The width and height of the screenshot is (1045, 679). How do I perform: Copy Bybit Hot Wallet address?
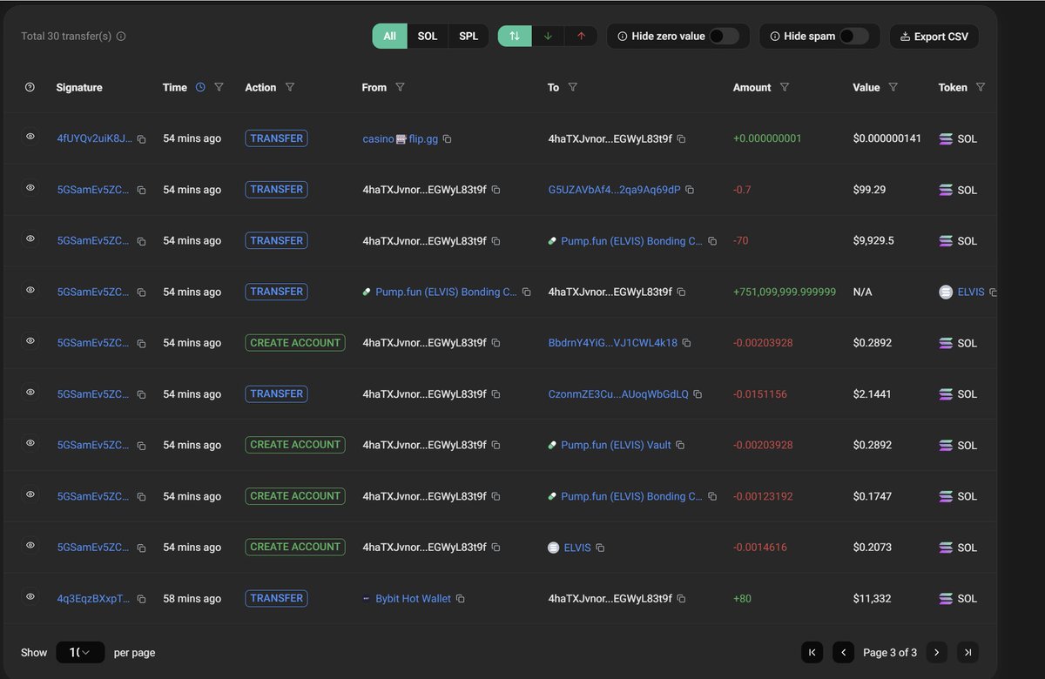(x=460, y=599)
